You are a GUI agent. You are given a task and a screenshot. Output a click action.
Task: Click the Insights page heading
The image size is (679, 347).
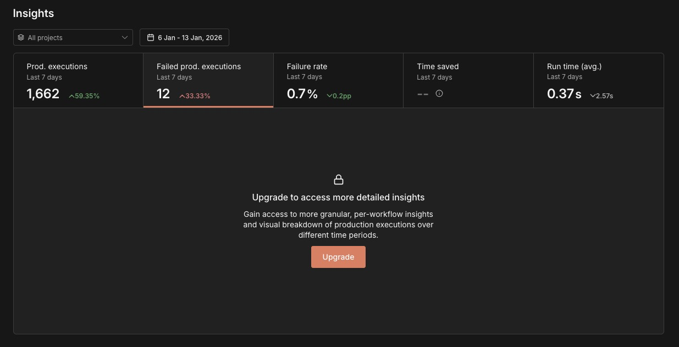coord(34,13)
